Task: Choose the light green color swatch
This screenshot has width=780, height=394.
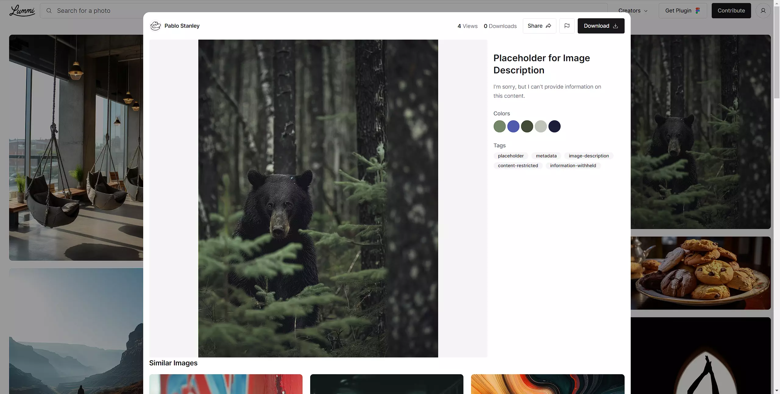Action: pos(499,126)
